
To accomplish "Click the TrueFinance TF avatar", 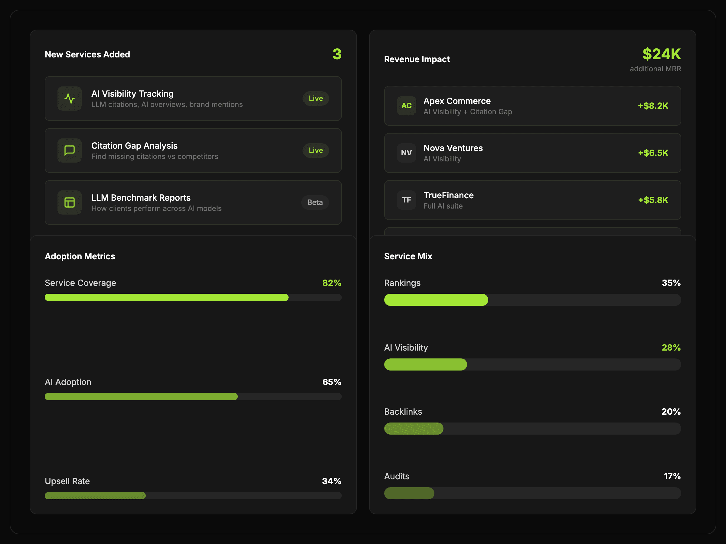I will [x=406, y=200].
